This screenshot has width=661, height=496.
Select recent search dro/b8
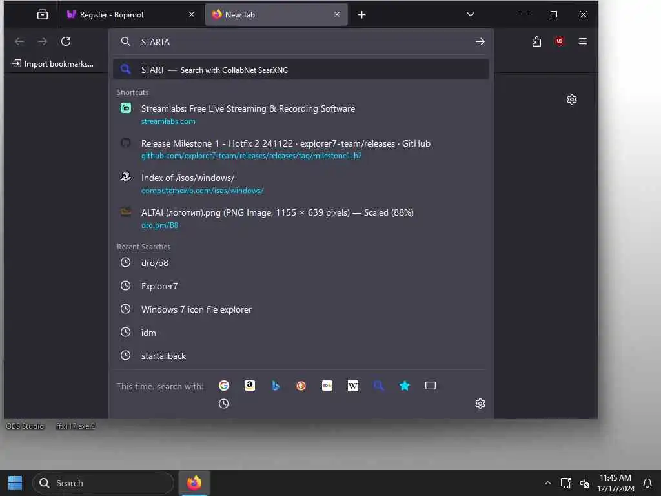point(301,263)
